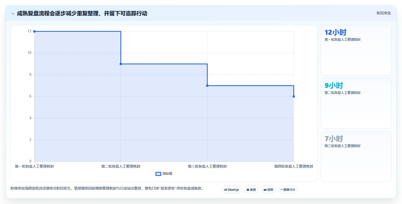The height and width of the screenshot is (204, 402).
Task: Open the 7小时 data card
Action: tap(356, 157)
